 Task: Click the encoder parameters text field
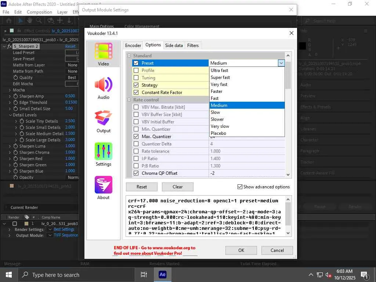206,216
